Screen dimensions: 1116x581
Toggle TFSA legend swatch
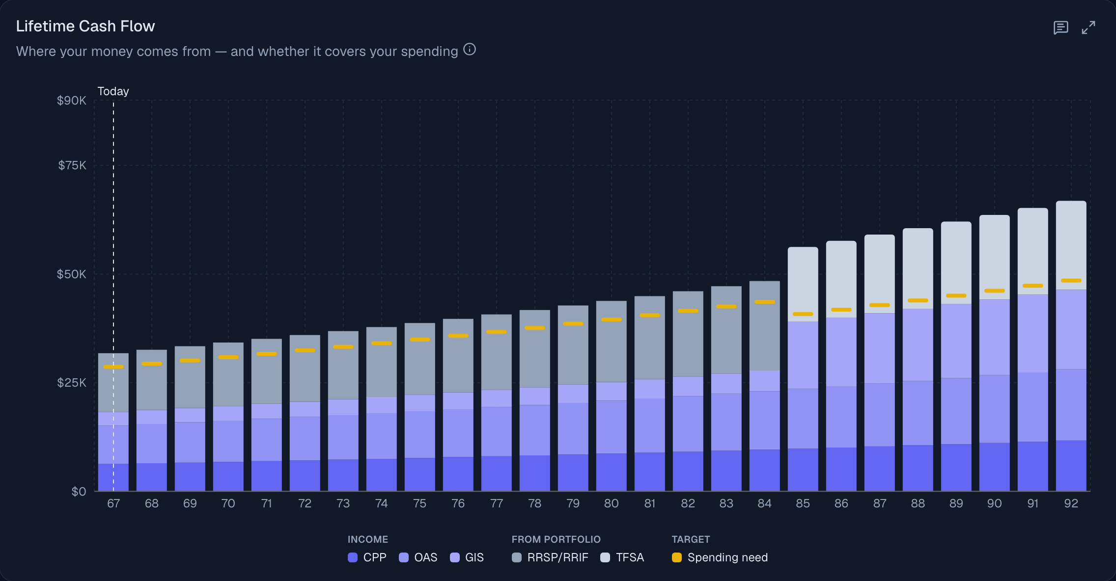point(605,557)
